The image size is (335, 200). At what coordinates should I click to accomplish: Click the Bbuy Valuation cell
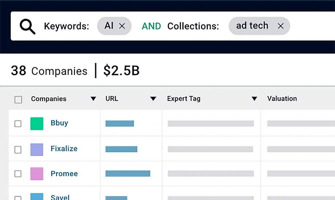click(x=298, y=123)
